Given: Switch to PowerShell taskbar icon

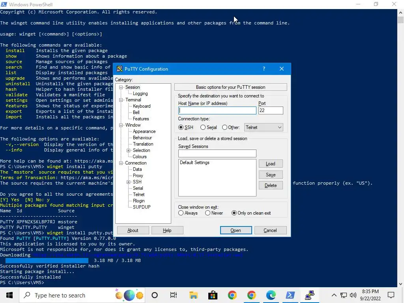Looking at the screenshot, I should click(x=290, y=295).
